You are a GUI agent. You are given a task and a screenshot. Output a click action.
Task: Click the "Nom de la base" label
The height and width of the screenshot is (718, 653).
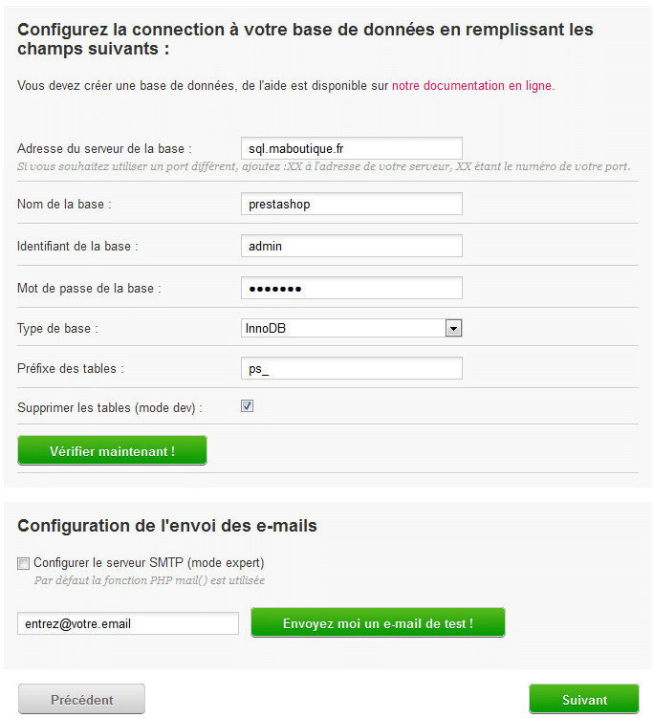pos(65,204)
